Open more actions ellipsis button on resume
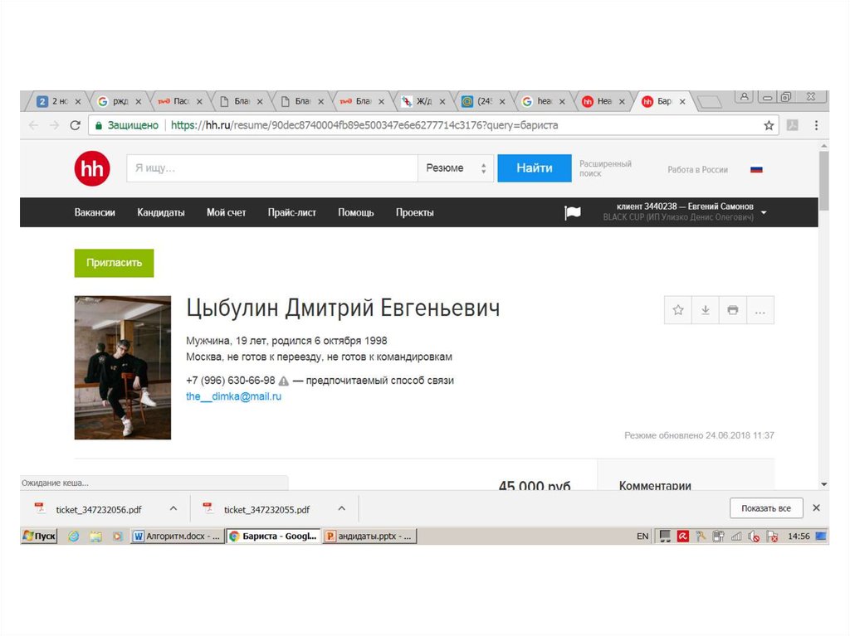850x636 pixels. tap(760, 310)
